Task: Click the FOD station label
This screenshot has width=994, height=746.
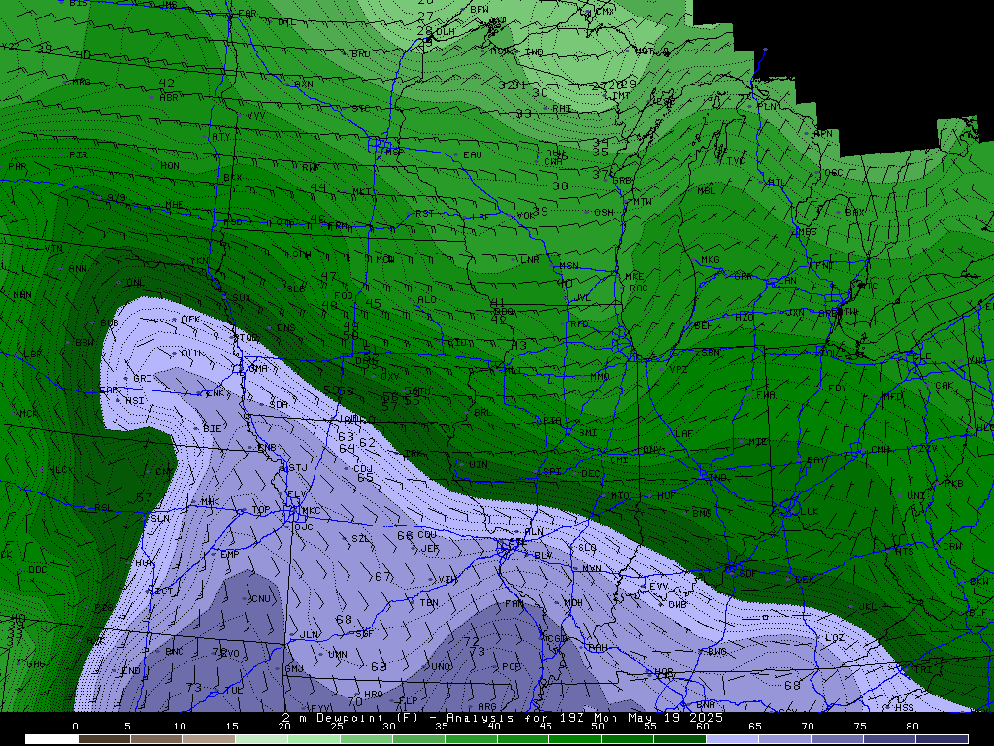Action: click(x=343, y=296)
